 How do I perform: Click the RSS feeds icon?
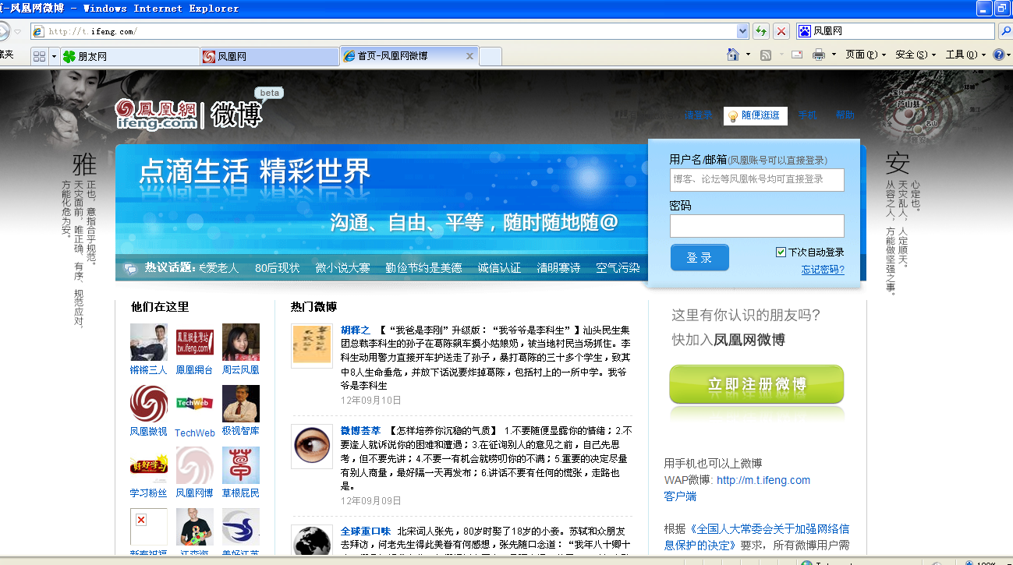click(x=766, y=55)
